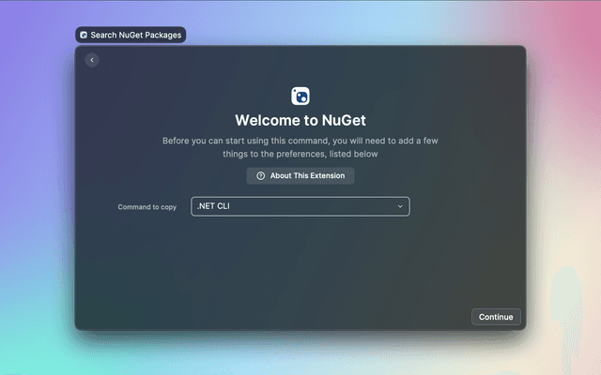Click the Command to copy field label
This screenshot has width=601, height=375.
[146, 206]
